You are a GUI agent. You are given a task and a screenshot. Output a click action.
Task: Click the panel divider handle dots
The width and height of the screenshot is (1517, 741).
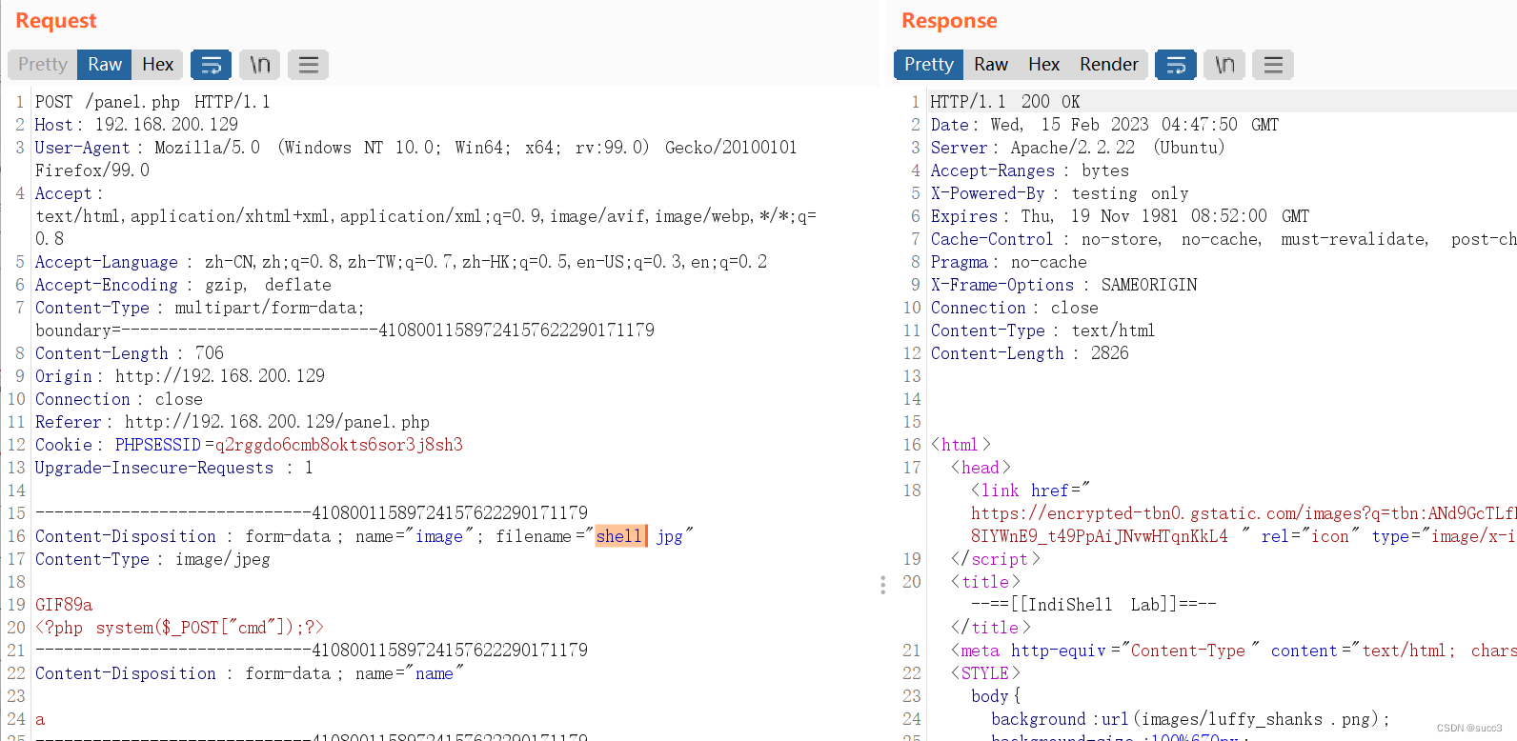883,584
